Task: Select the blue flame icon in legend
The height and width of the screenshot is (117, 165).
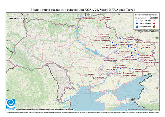Action: 137,26
